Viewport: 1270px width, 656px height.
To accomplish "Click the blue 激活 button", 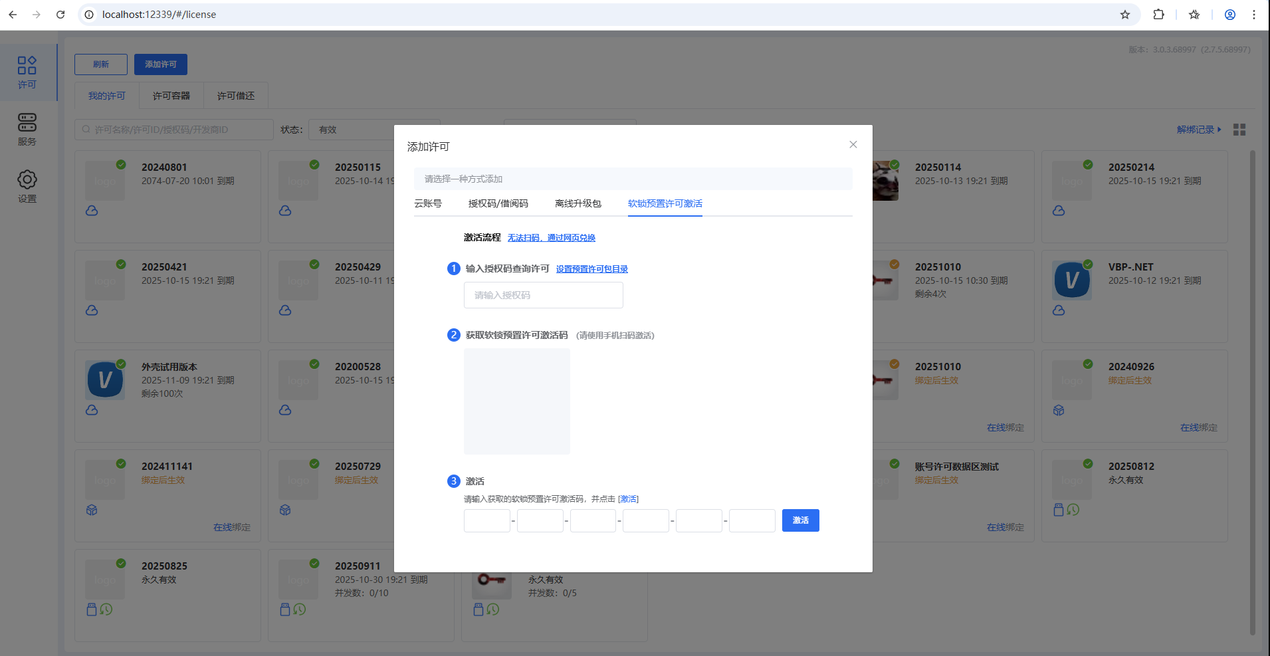I will click(x=801, y=520).
